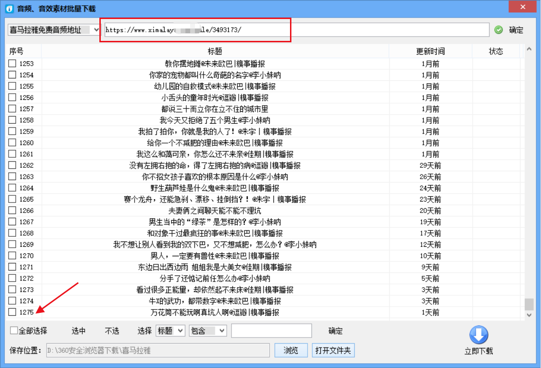Click the 浏览 browse button
541x368 pixels.
(291, 350)
